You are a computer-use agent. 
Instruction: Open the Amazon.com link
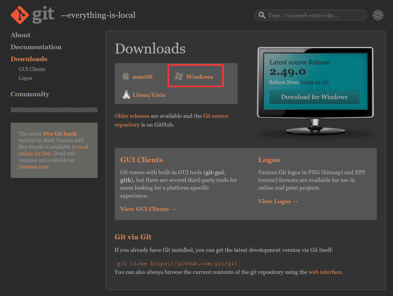(34, 167)
